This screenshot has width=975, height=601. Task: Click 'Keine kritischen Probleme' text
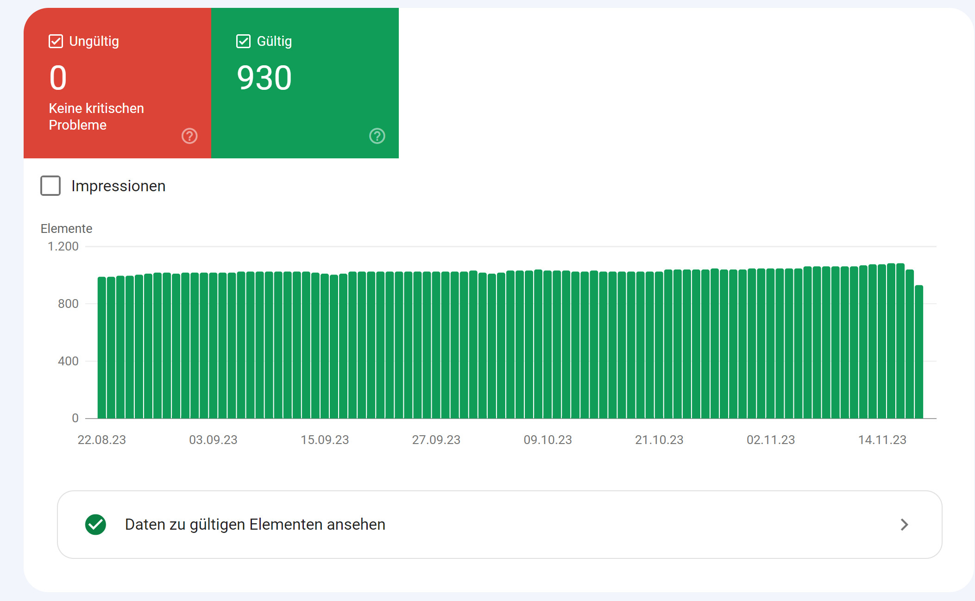click(95, 116)
